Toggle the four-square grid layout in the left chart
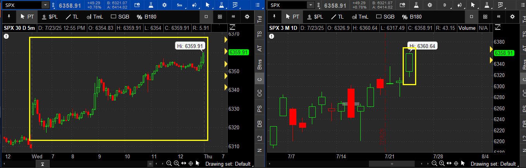526x168 pixels. tap(220, 17)
